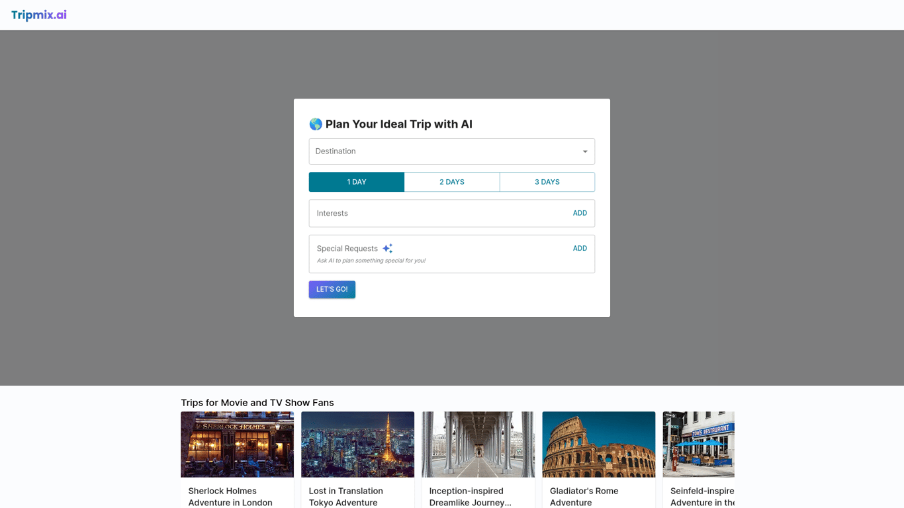Open the Sherlock Holmes pub thumbnail

(x=237, y=444)
